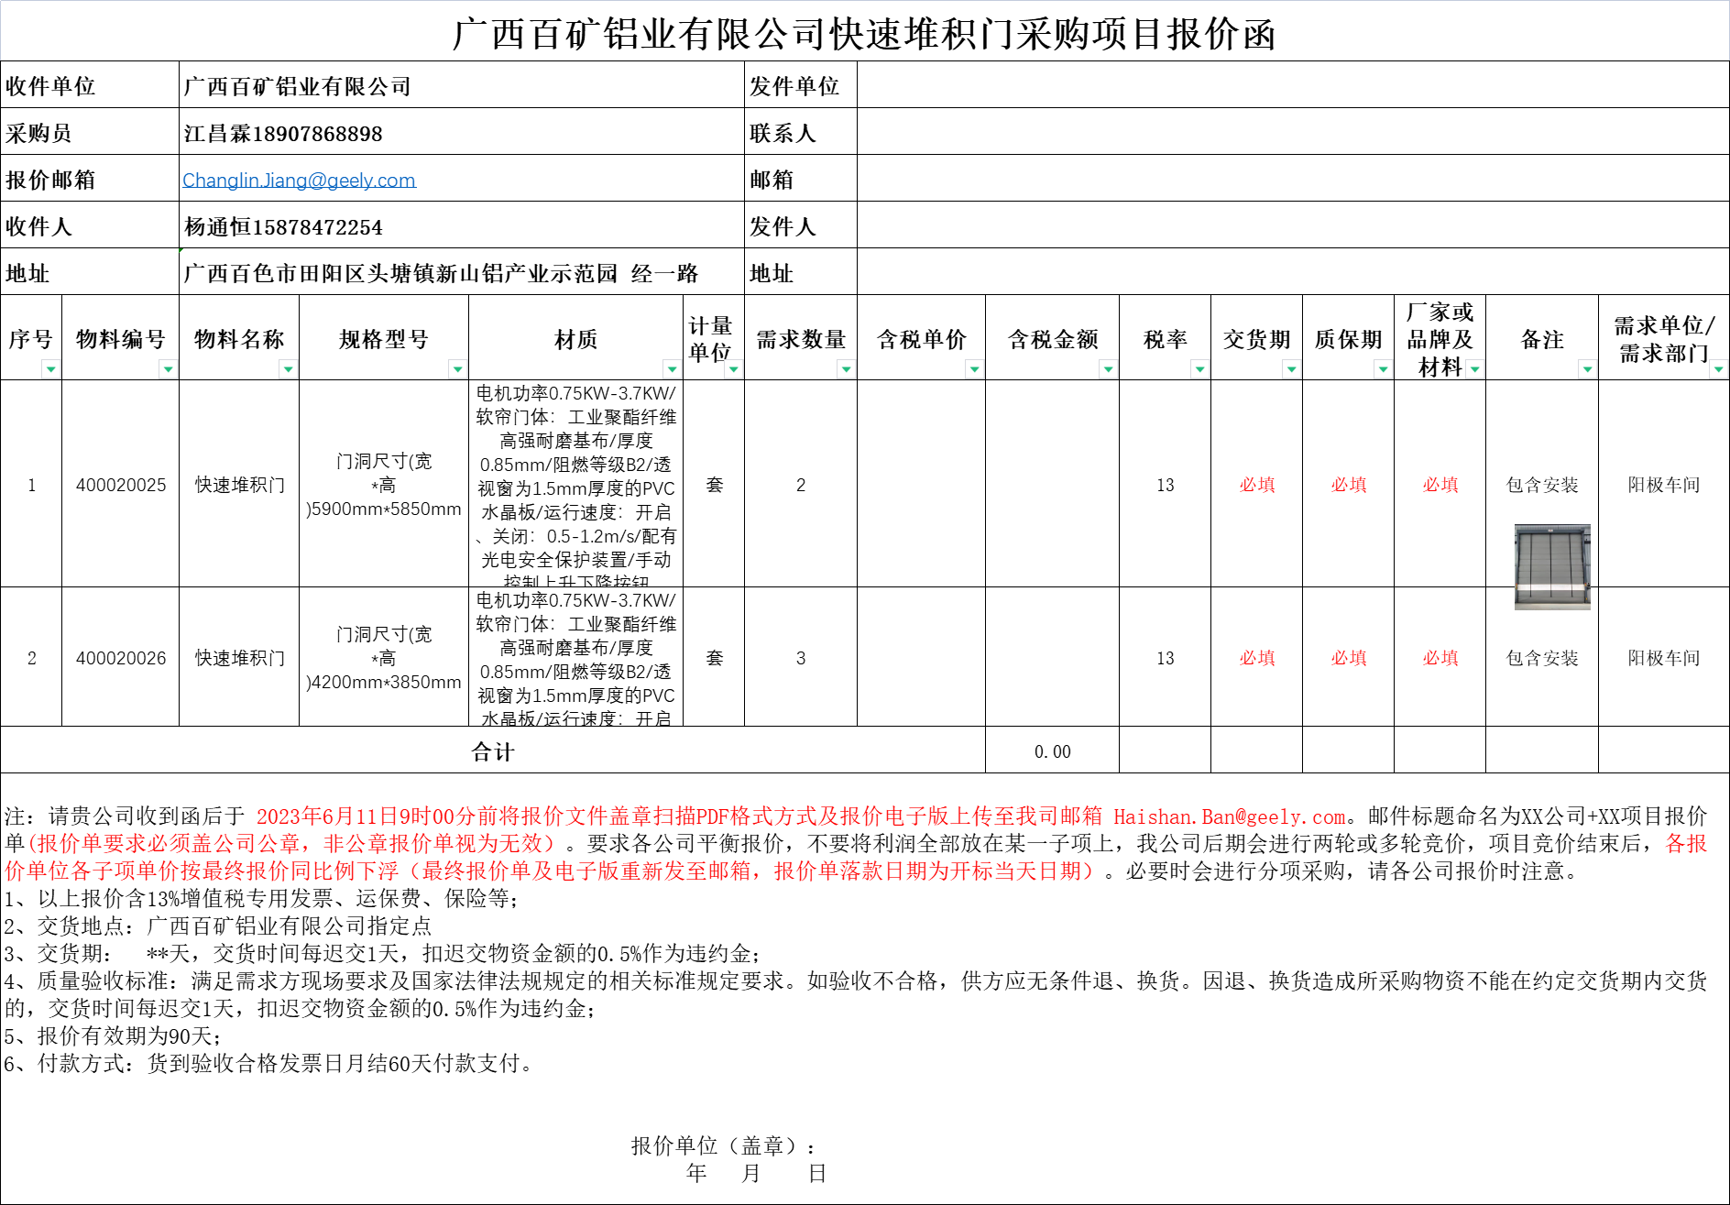Image resolution: width=1730 pixels, height=1205 pixels.
Task: Open the 备注 column filter dropdown
Action: tap(1587, 369)
